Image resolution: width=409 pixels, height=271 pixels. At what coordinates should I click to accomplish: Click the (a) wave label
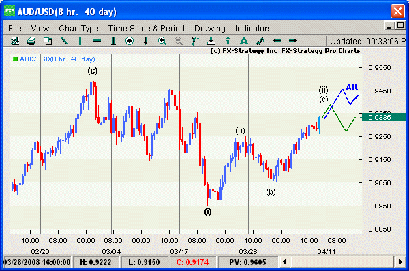(240, 131)
